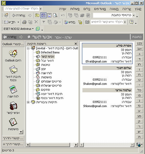The image size is (145, 154).
Task: Click the Help question mark icon
Action: [x=131, y=22]
